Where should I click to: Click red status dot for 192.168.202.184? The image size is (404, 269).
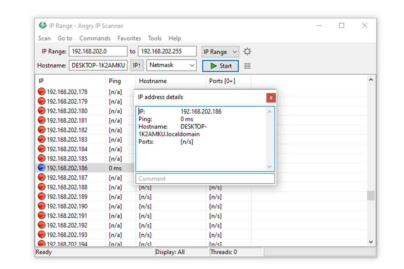point(42,149)
